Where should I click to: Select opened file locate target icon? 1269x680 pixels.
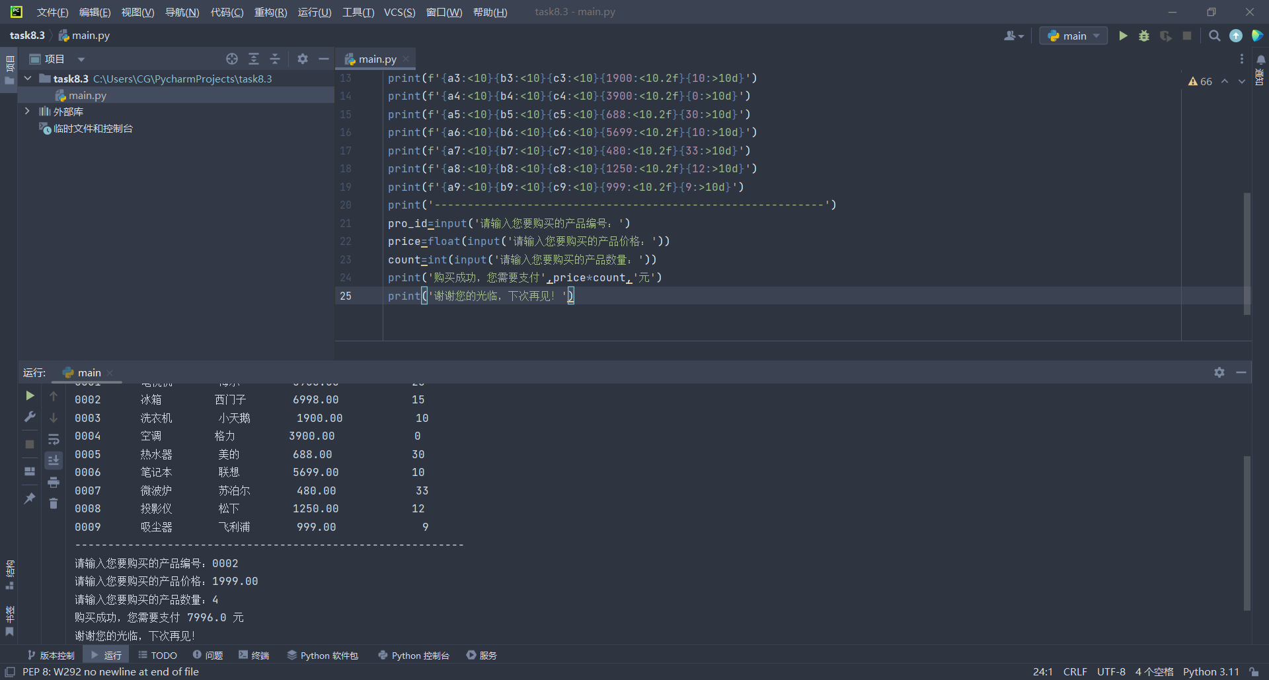click(232, 59)
